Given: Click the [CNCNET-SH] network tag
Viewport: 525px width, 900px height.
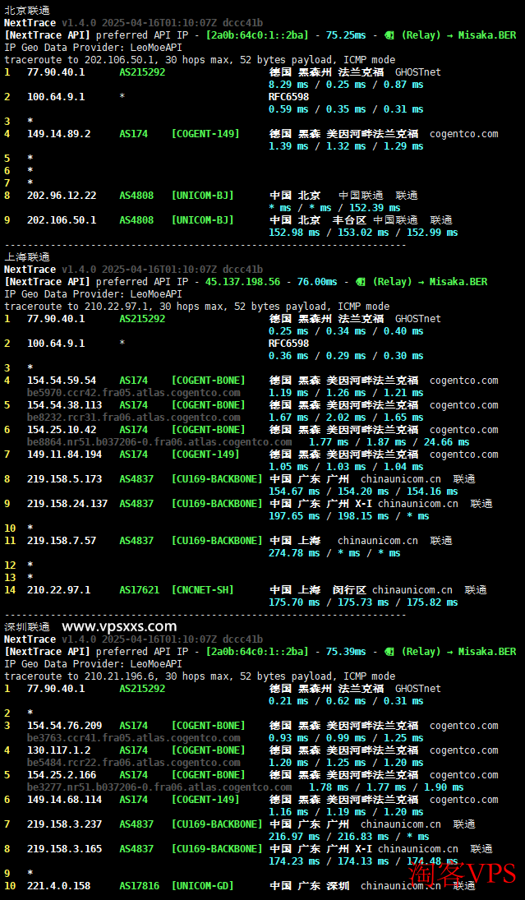Looking at the screenshot, I should click(203, 589).
